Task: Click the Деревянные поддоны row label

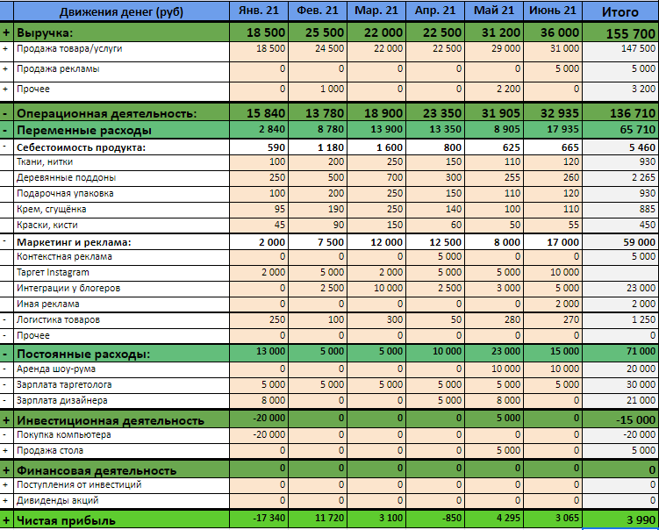Action: (64, 178)
